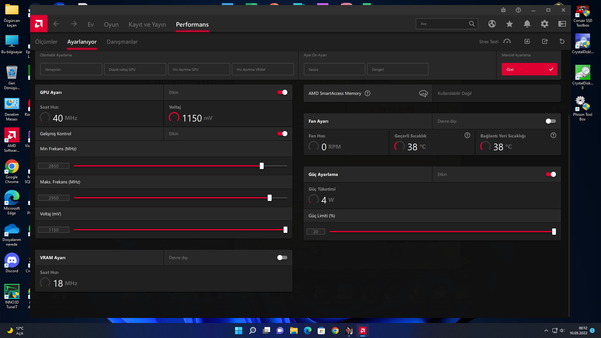
Task: Enable the Fan Ayarı toggle
Action: tap(551, 121)
